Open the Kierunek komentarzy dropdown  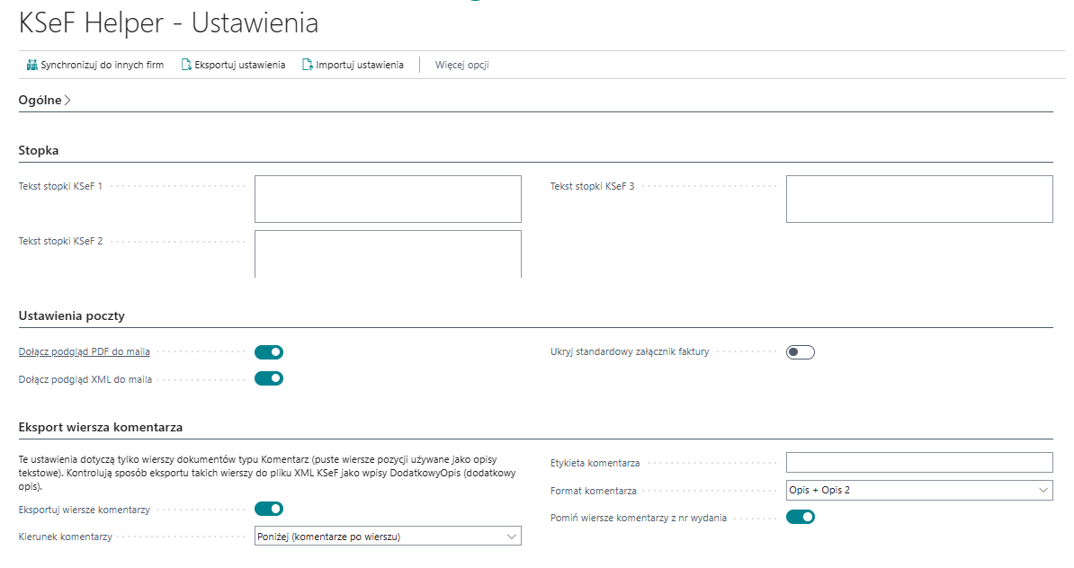388,537
